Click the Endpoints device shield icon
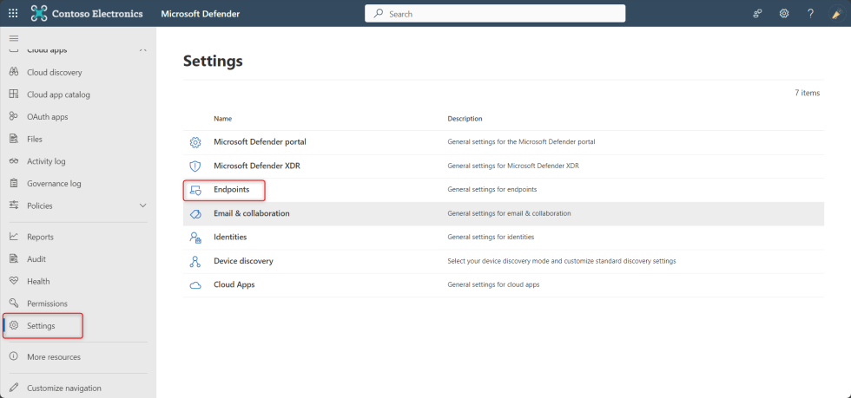This screenshot has width=851, height=398. [195, 190]
